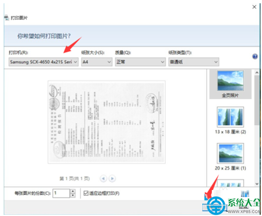
Task: Decrease copies count with down spinner arrow
Action: 73,195
